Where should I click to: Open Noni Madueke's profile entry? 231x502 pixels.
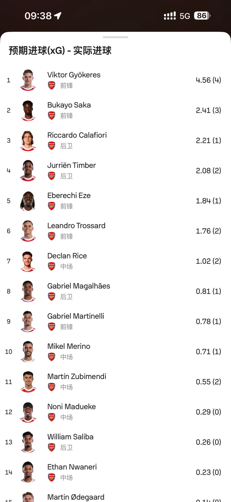tap(71, 407)
